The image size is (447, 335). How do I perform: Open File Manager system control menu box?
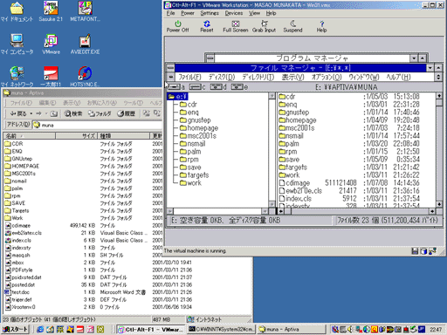(171, 68)
